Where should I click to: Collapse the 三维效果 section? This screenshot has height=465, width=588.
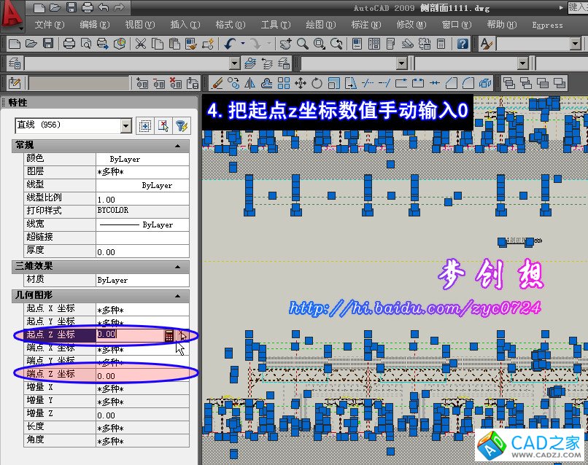pos(177,267)
